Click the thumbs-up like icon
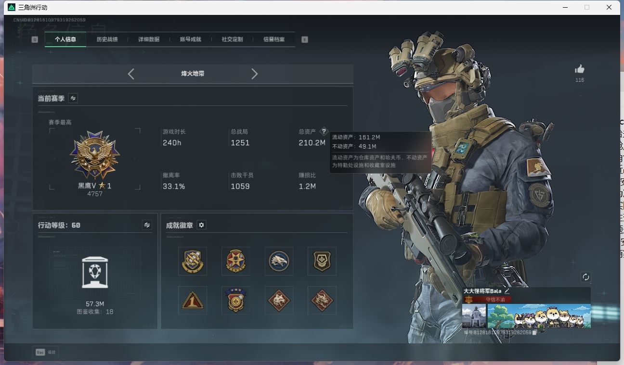 (x=579, y=69)
